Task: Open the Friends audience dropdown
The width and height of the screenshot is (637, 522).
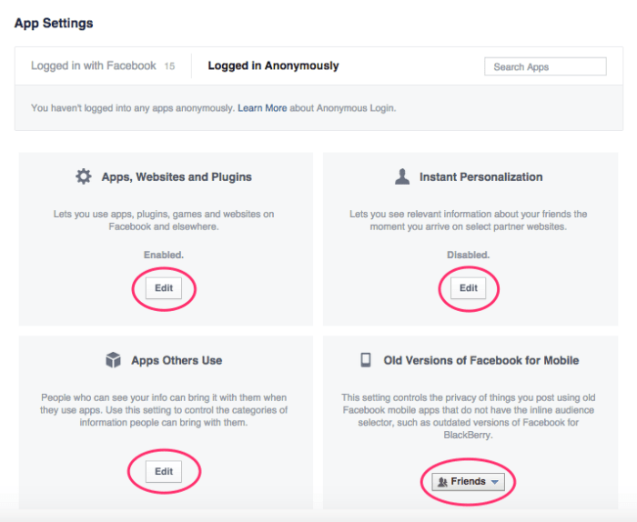Action: 468,482
